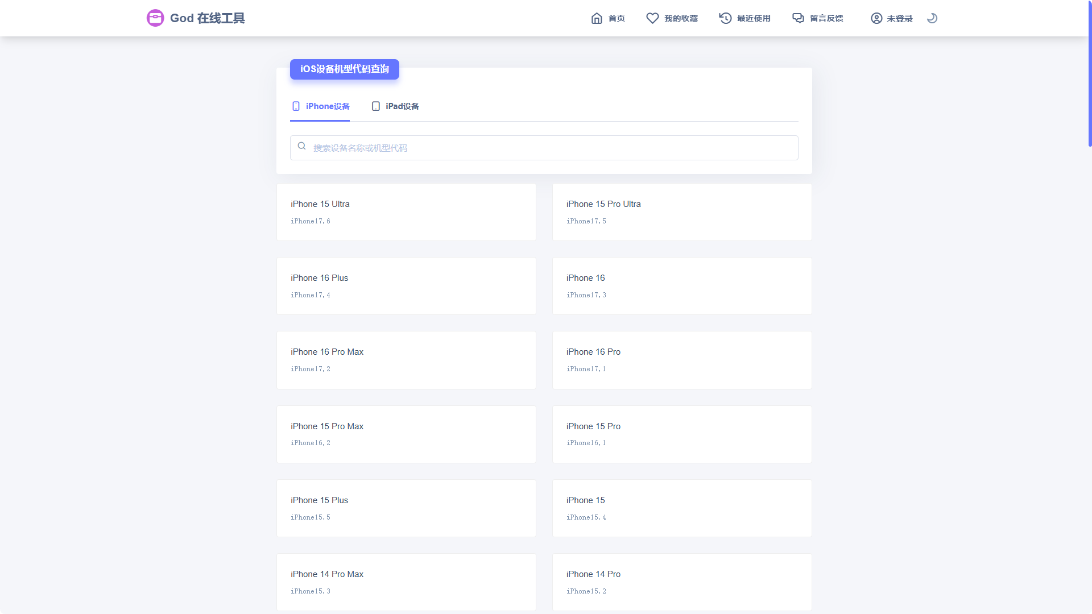Click the God 在线工具 site title
The image size is (1092, 614).
(x=208, y=18)
